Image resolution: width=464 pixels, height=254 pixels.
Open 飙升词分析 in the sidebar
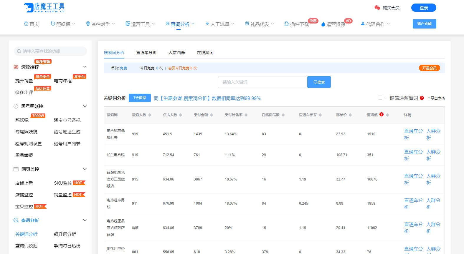tap(65, 234)
